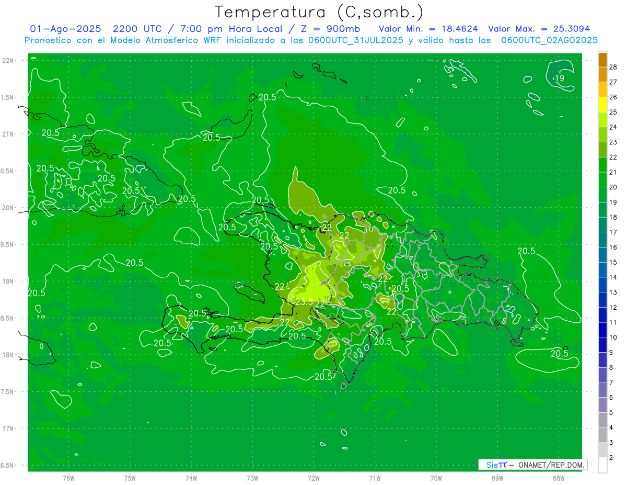
Task: Click the colorbar value '25'
Action: [613, 112]
